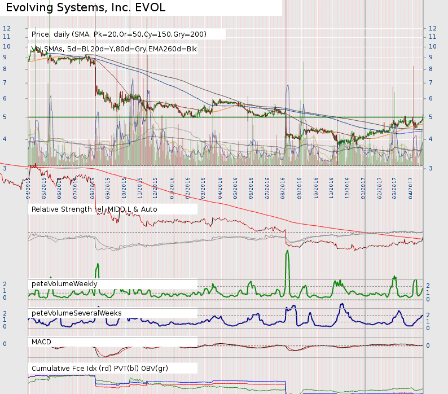Click the '12/2016' date label on the time axis
Image resolution: width=448 pixels, height=394 pixels.
(348, 188)
